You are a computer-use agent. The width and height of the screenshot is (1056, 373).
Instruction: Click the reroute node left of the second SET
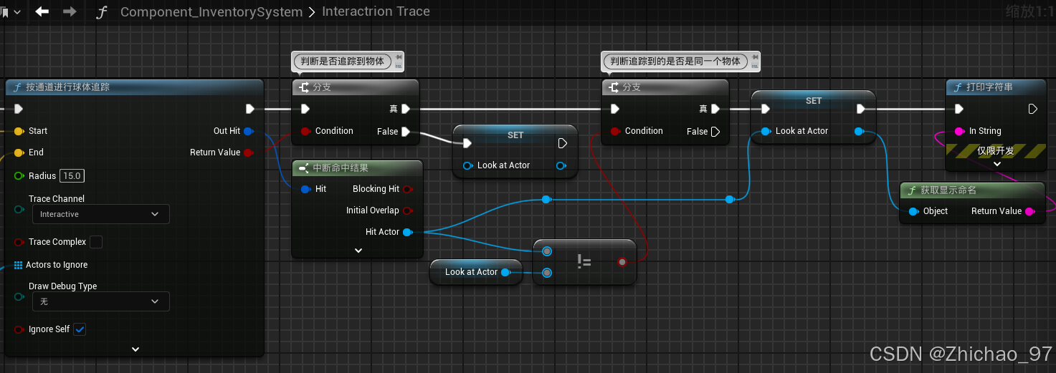click(730, 200)
